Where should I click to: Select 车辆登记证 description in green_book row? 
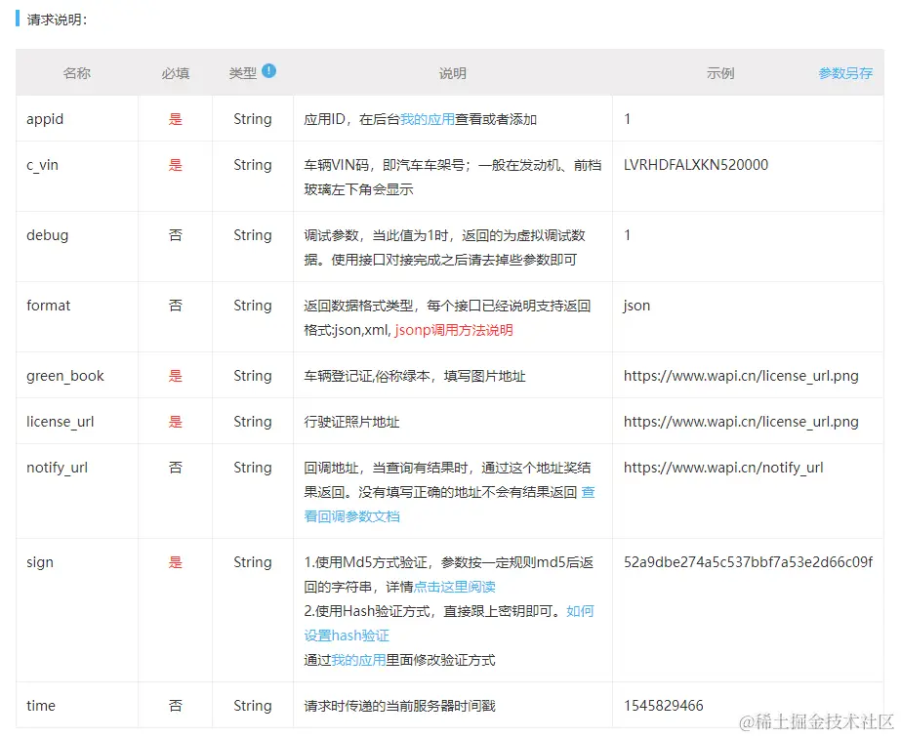(415, 376)
